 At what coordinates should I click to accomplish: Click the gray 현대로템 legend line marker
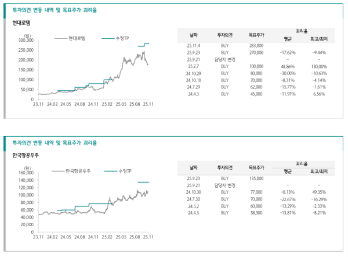coord(60,38)
